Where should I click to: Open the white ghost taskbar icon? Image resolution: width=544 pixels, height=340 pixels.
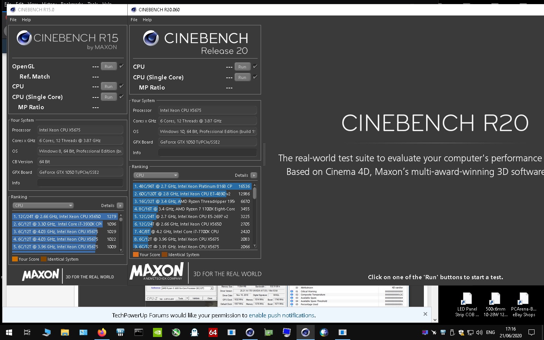pos(195,332)
